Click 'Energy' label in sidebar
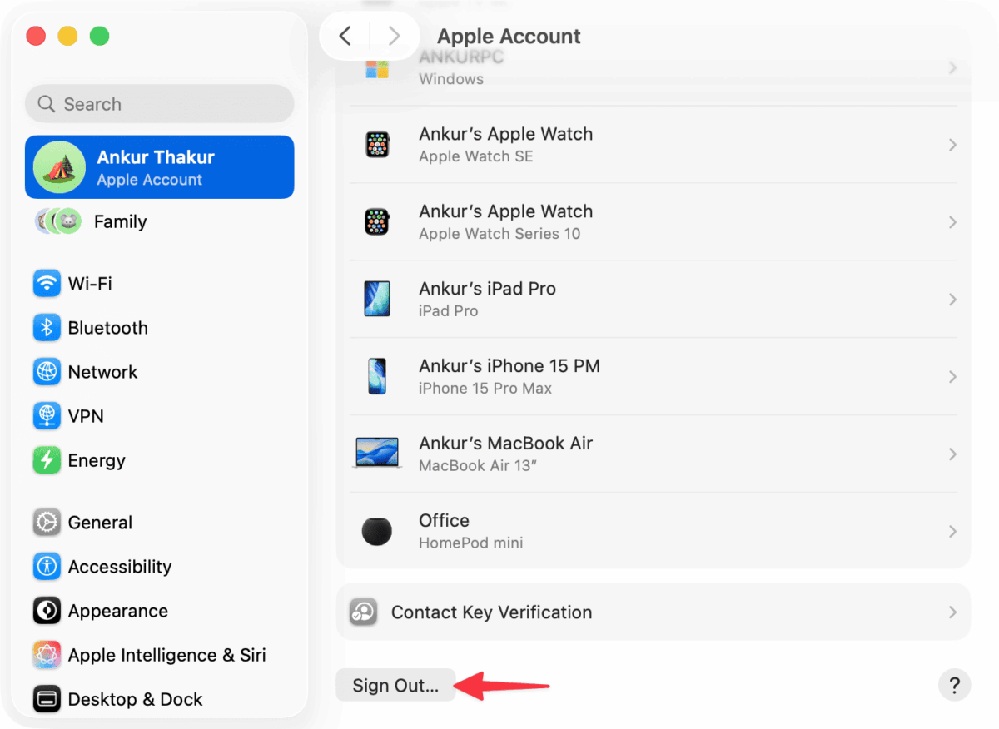Viewport: 999px width, 729px height. pos(97,460)
